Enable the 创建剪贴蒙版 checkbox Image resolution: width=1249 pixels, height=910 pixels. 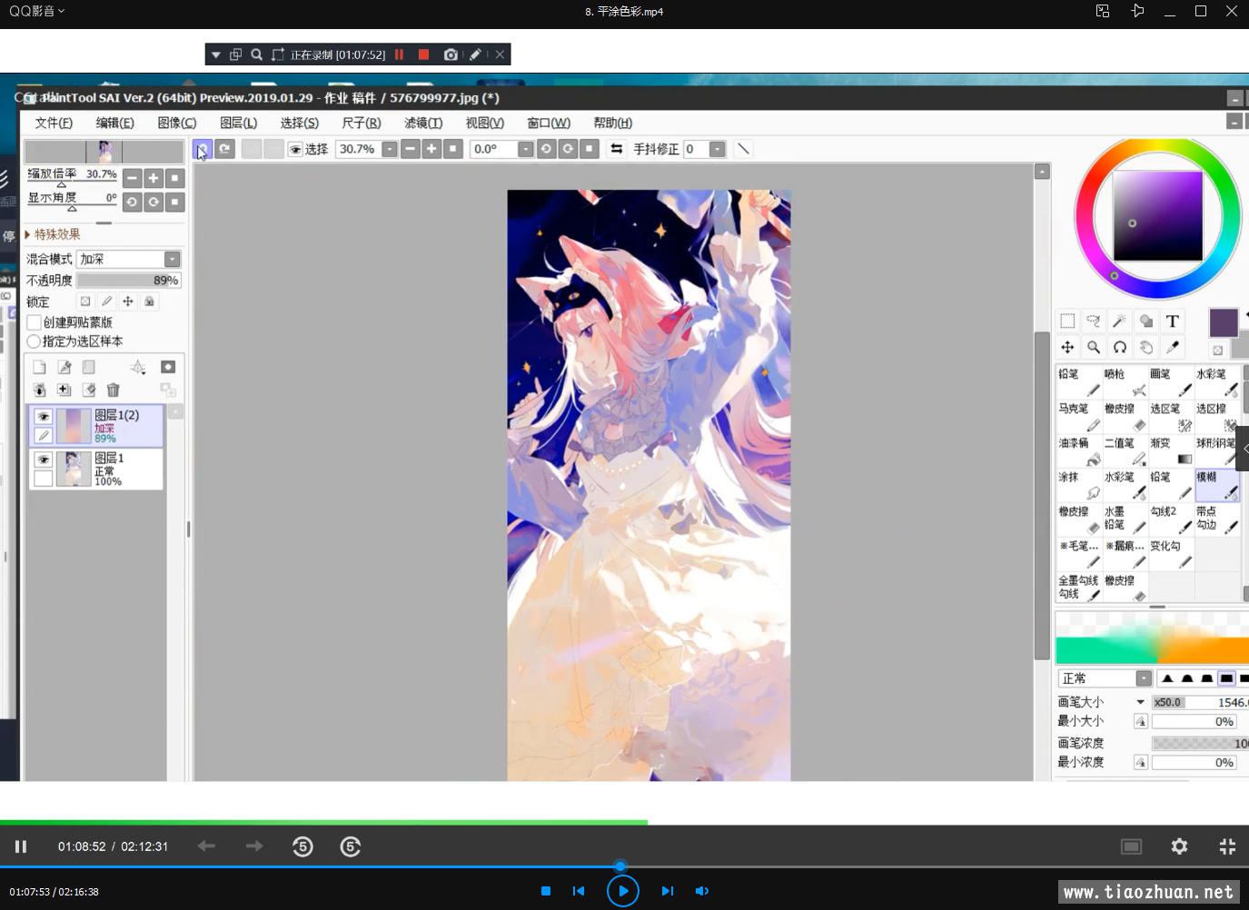[35, 322]
